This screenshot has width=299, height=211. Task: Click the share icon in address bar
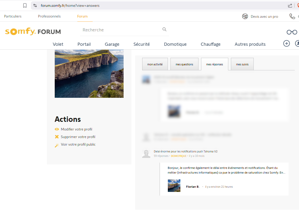pyautogui.click(x=290, y=5)
